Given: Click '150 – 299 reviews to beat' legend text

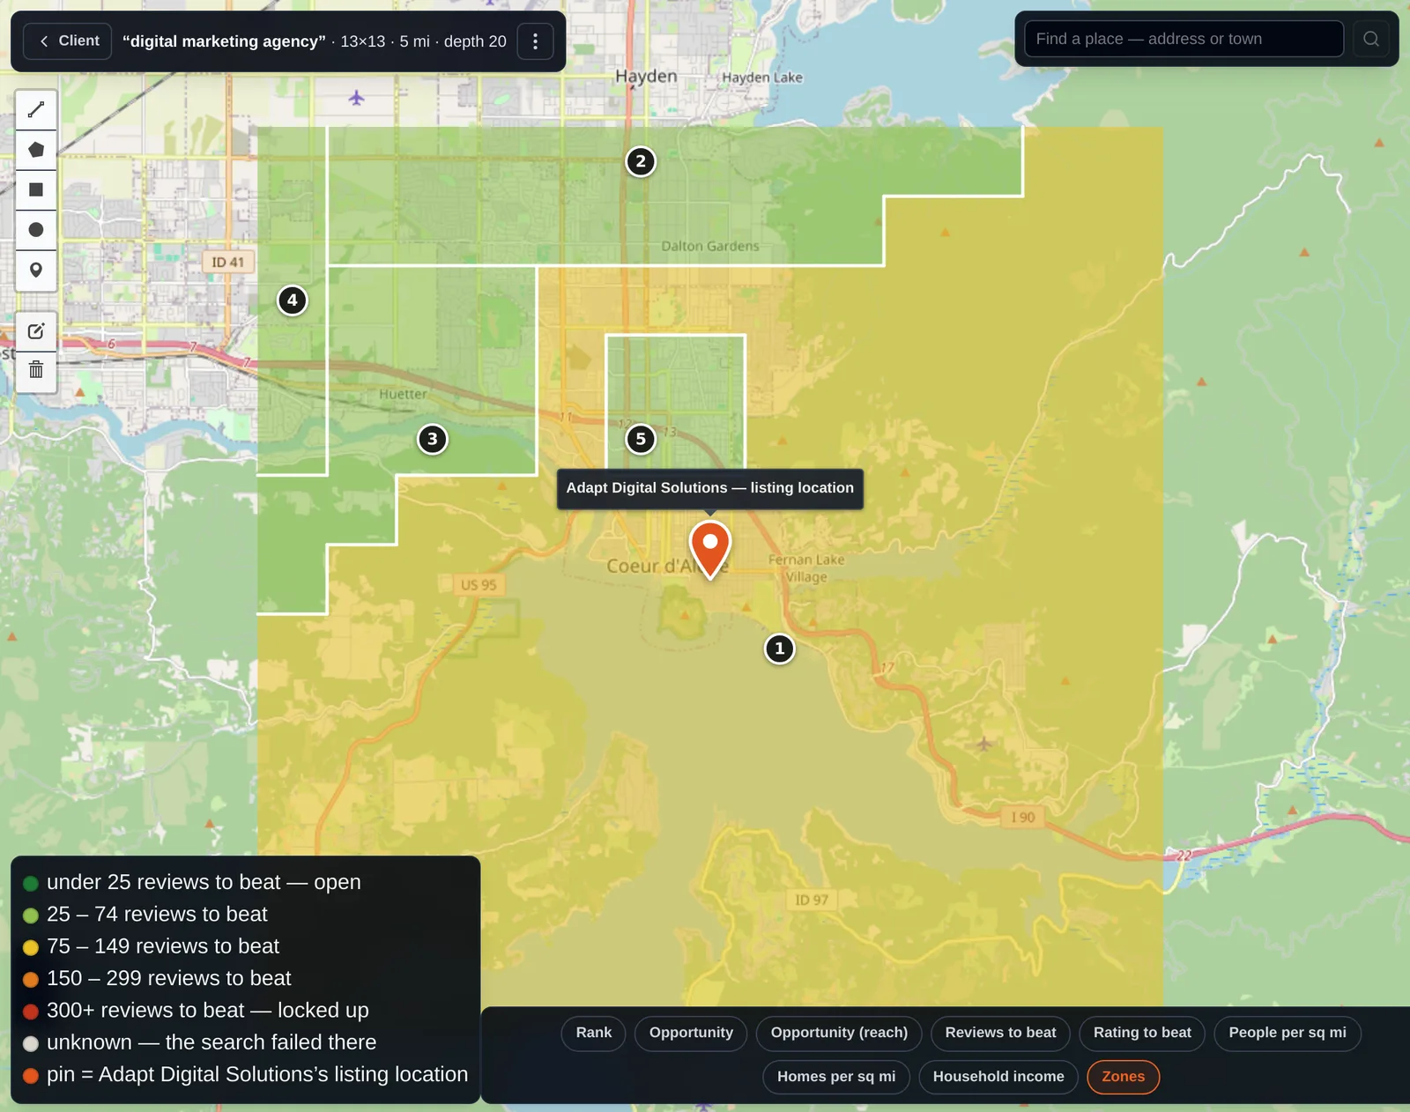Looking at the screenshot, I should click(168, 978).
